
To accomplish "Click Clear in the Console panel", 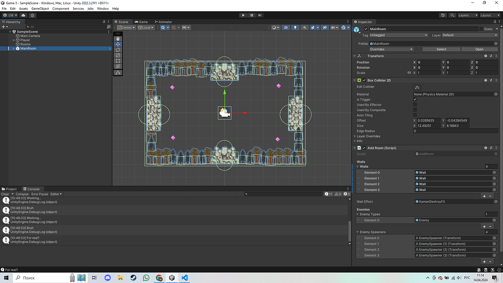I will pos(4,194).
